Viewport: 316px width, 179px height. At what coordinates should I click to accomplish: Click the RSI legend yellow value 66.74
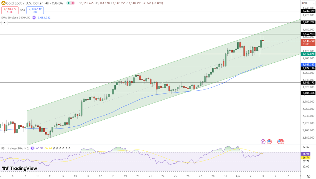click(x=48, y=148)
